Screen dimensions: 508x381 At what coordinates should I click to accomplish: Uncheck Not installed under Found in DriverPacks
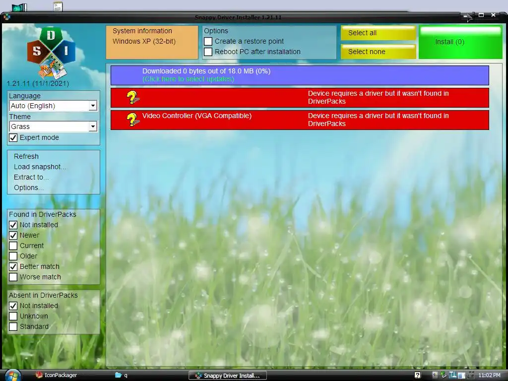[13, 225]
